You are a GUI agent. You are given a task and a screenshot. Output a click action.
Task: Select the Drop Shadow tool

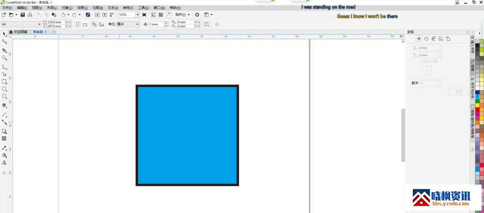point(4,131)
